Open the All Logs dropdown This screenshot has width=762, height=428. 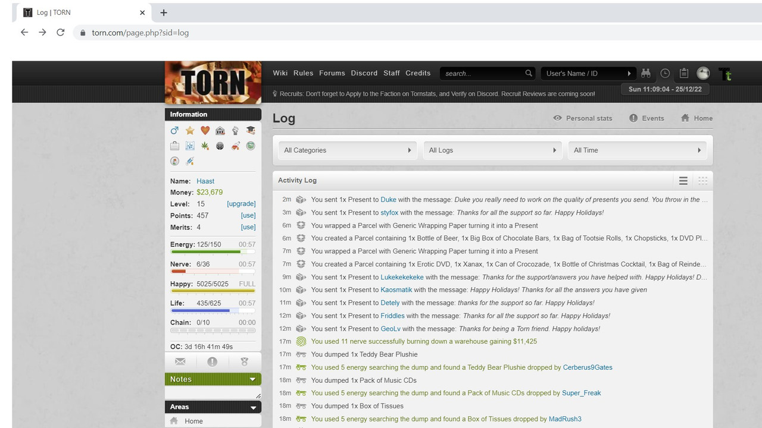pos(493,150)
